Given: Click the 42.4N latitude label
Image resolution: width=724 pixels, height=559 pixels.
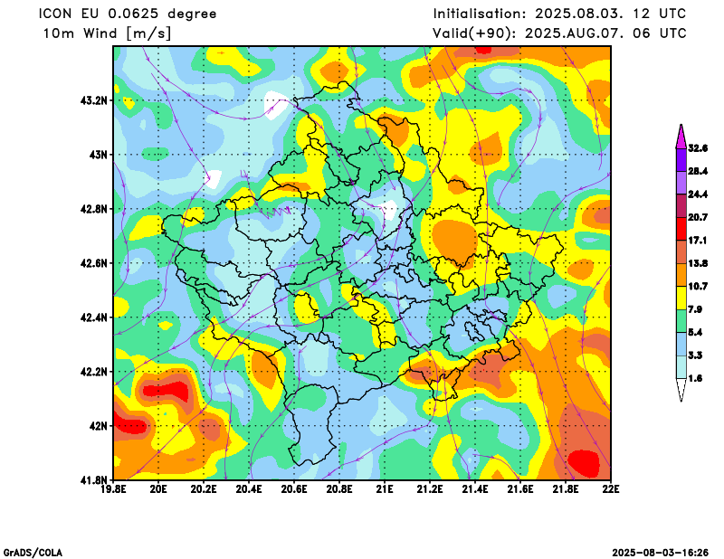Looking at the screenshot, I should point(94,317).
